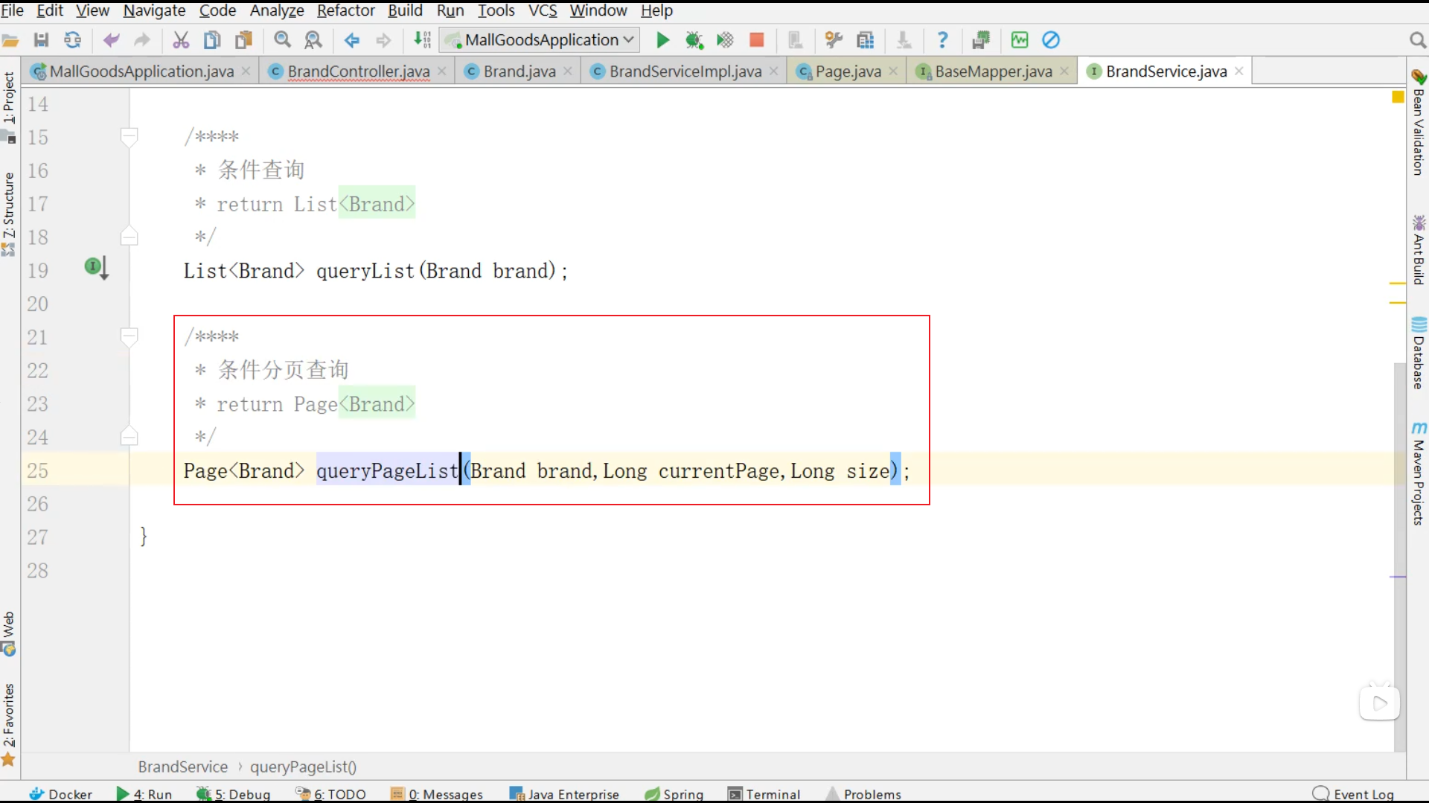Screen dimensions: 1429x803
Task: Run MallGoodsApplication with the green play icon
Action: 662,40
